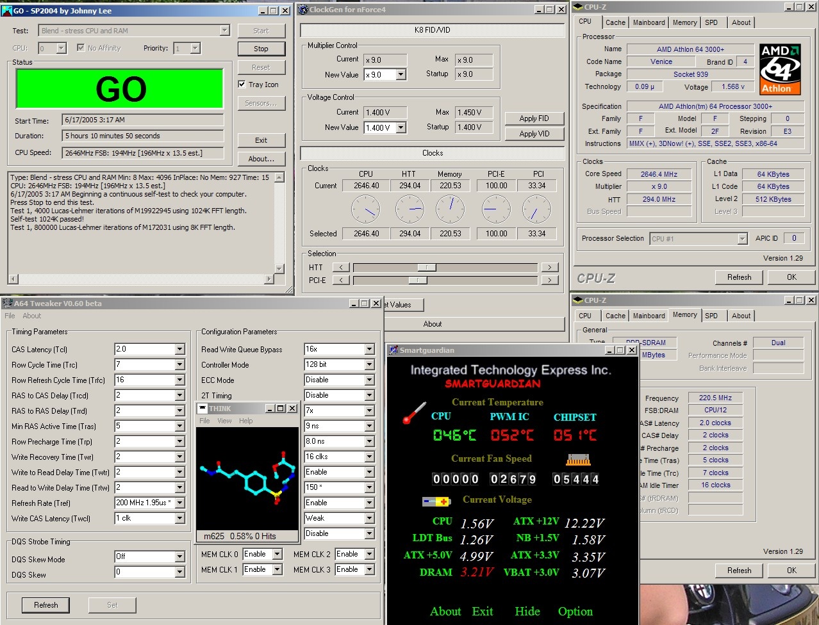Image resolution: width=819 pixels, height=625 pixels.
Task: Click the DRAM 3.21V reading in Smartguardian
Action: pyautogui.click(x=477, y=572)
